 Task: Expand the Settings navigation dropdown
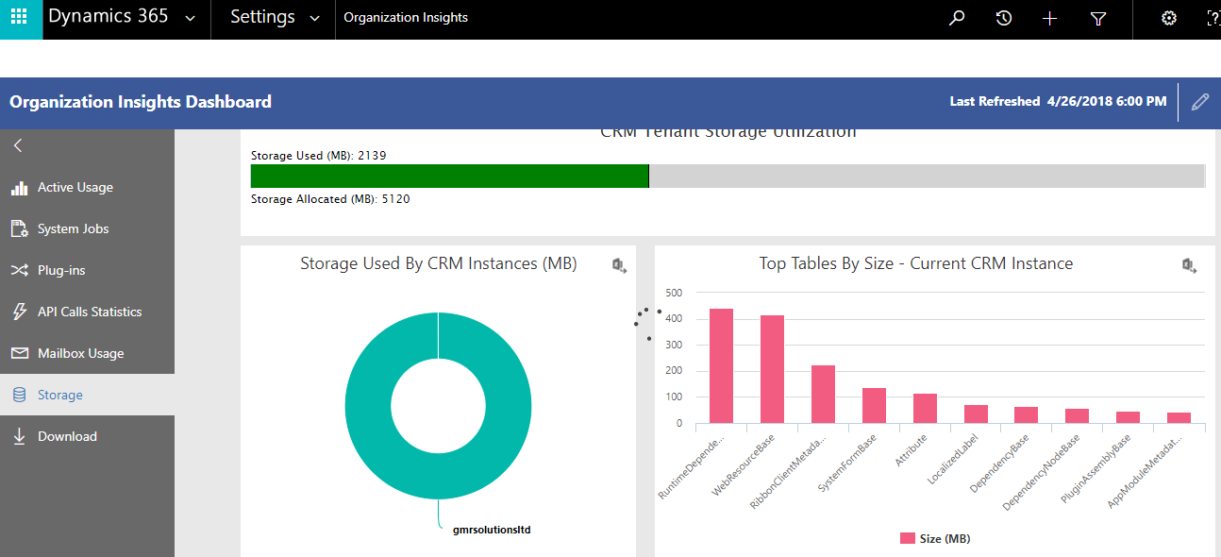(x=314, y=18)
